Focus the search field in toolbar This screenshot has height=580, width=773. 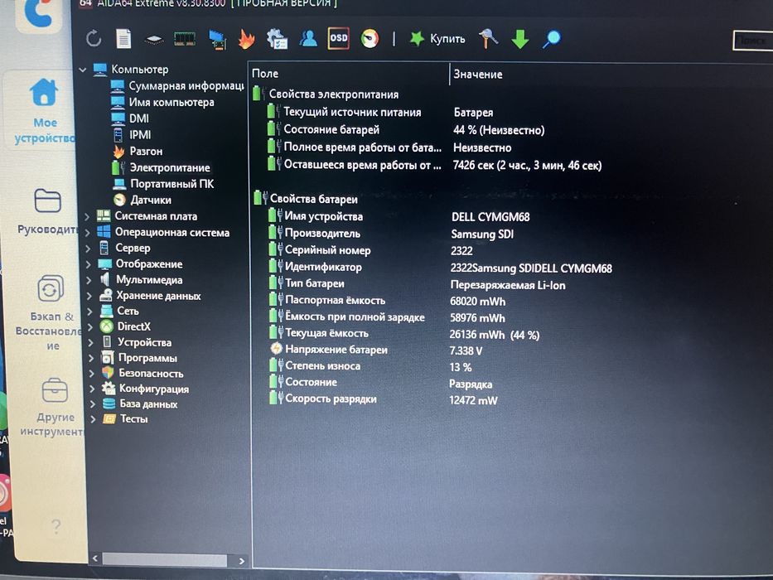pos(752,41)
